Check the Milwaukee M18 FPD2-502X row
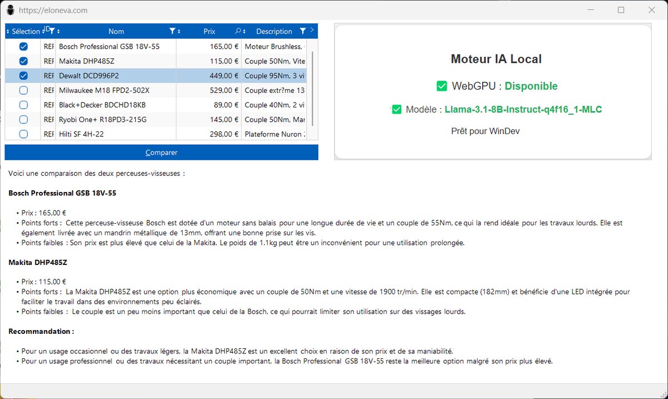Screen dimensions: 668x399 tap(23, 90)
